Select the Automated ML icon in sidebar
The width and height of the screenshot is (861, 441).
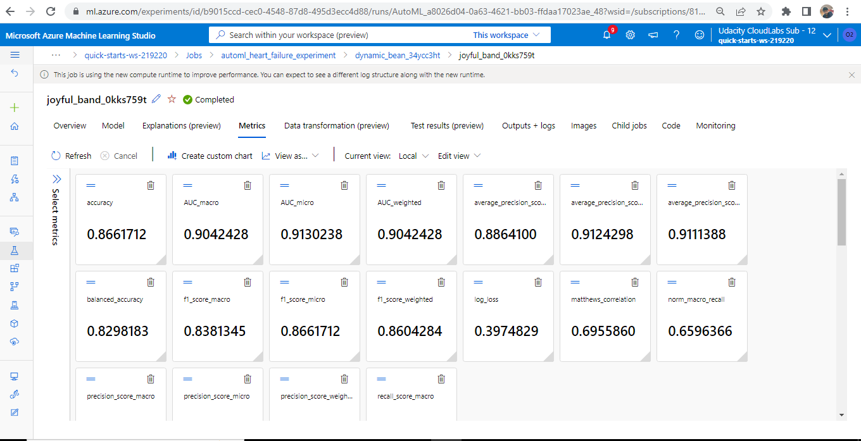(14, 179)
